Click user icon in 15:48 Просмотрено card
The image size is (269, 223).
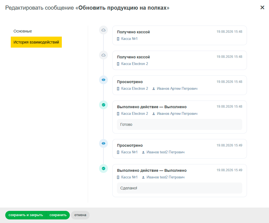coord(154,89)
